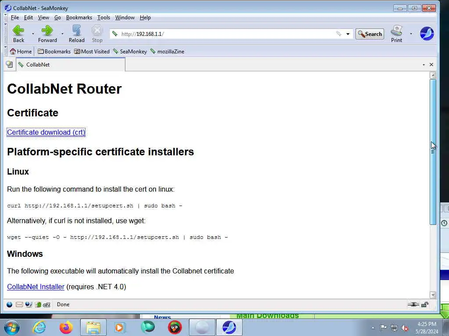Switch to SeaMonkey taskbar button
The height and width of the screenshot is (336, 449).
click(x=229, y=327)
